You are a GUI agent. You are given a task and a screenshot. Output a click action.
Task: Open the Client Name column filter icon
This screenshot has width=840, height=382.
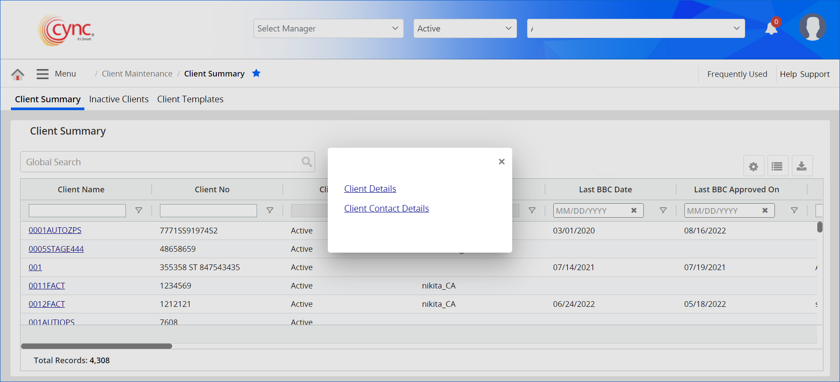[x=139, y=211]
